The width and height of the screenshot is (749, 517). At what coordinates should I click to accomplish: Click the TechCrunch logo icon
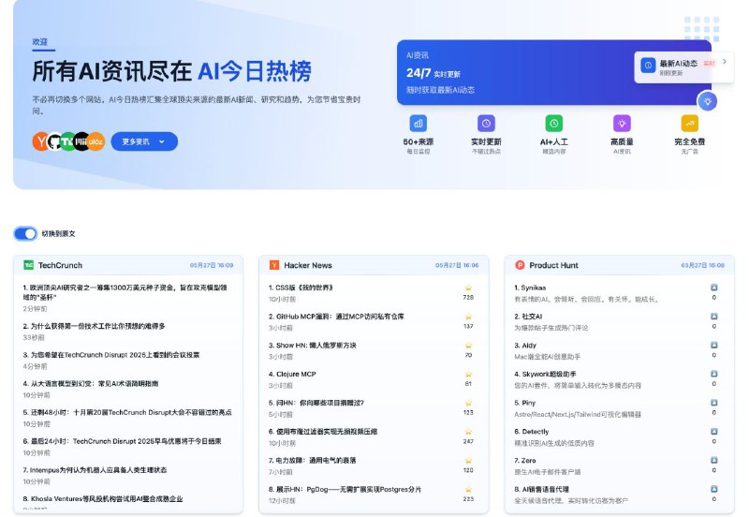(29, 265)
